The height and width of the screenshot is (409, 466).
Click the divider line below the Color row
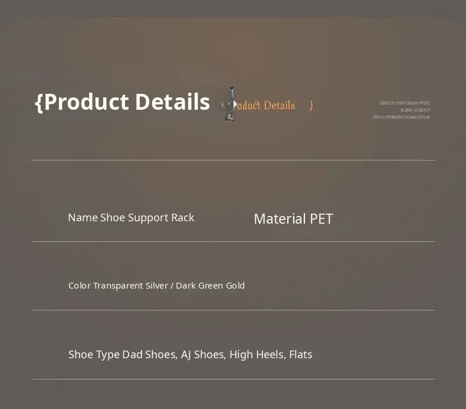(x=233, y=310)
